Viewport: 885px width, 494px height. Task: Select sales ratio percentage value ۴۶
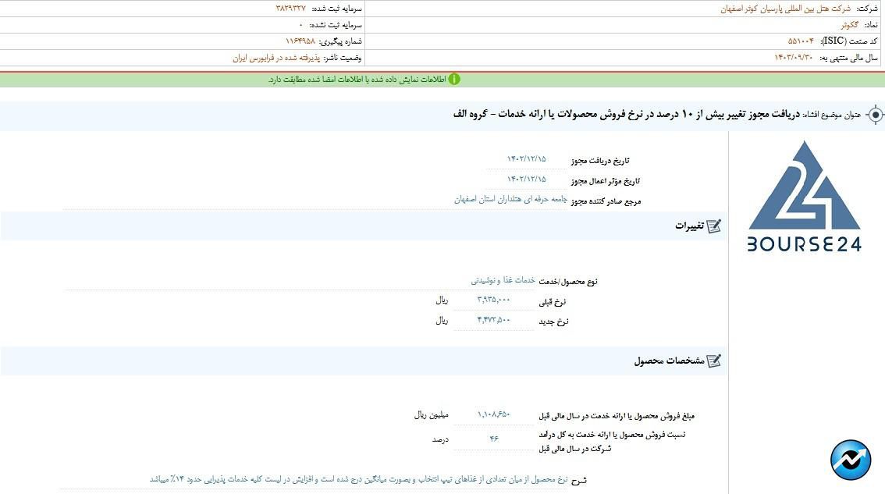click(494, 438)
